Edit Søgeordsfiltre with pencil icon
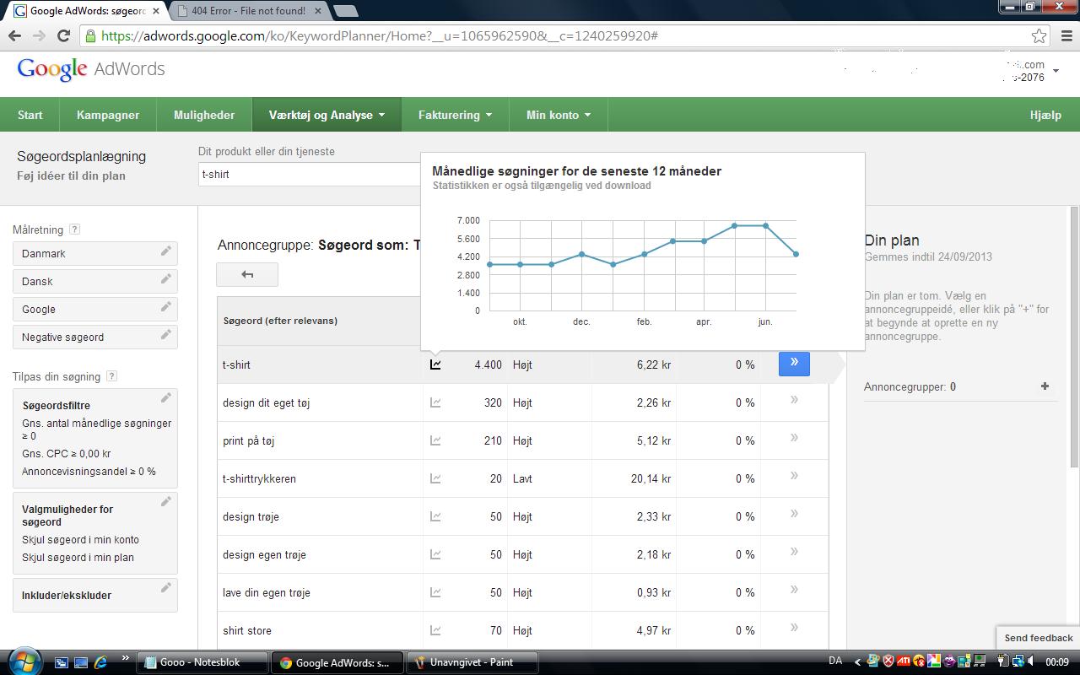 click(x=166, y=398)
